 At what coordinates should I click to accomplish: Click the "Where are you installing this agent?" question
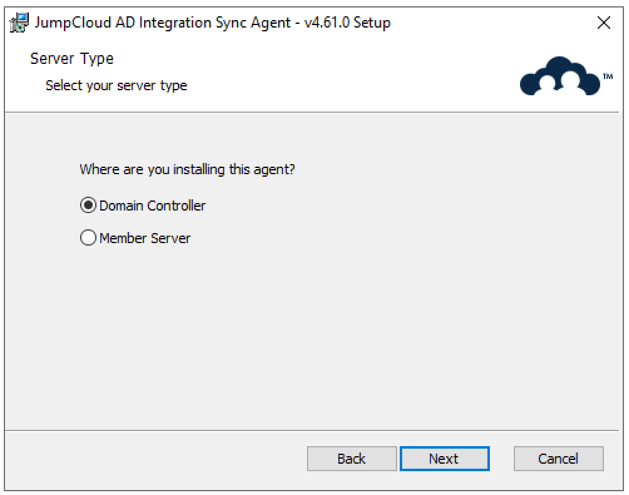(x=187, y=170)
